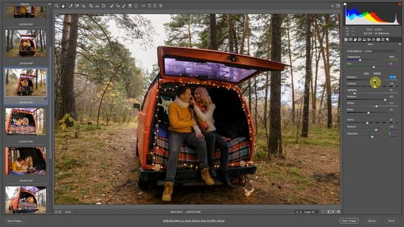Toggle highlight clipping warning on histogram
Screen dimensions: 404x227
click(400, 4)
